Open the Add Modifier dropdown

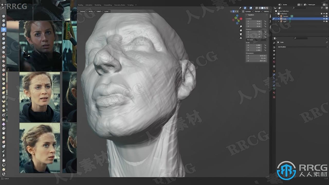click(x=302, y=47)
